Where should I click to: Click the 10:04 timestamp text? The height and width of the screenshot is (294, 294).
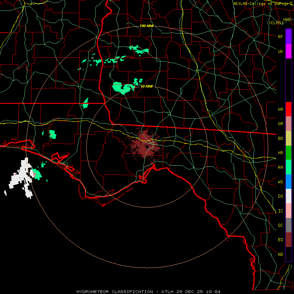(x=213, y=292)
